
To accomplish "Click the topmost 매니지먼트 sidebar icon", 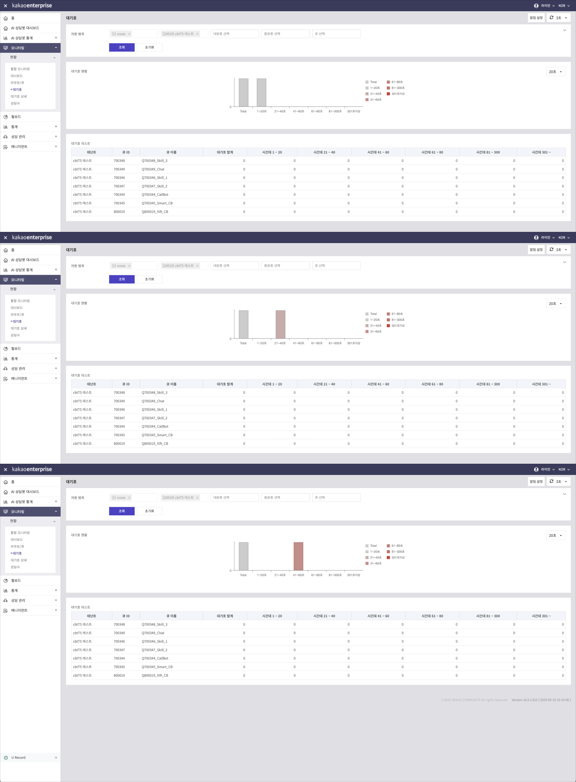I will (6, 147).
